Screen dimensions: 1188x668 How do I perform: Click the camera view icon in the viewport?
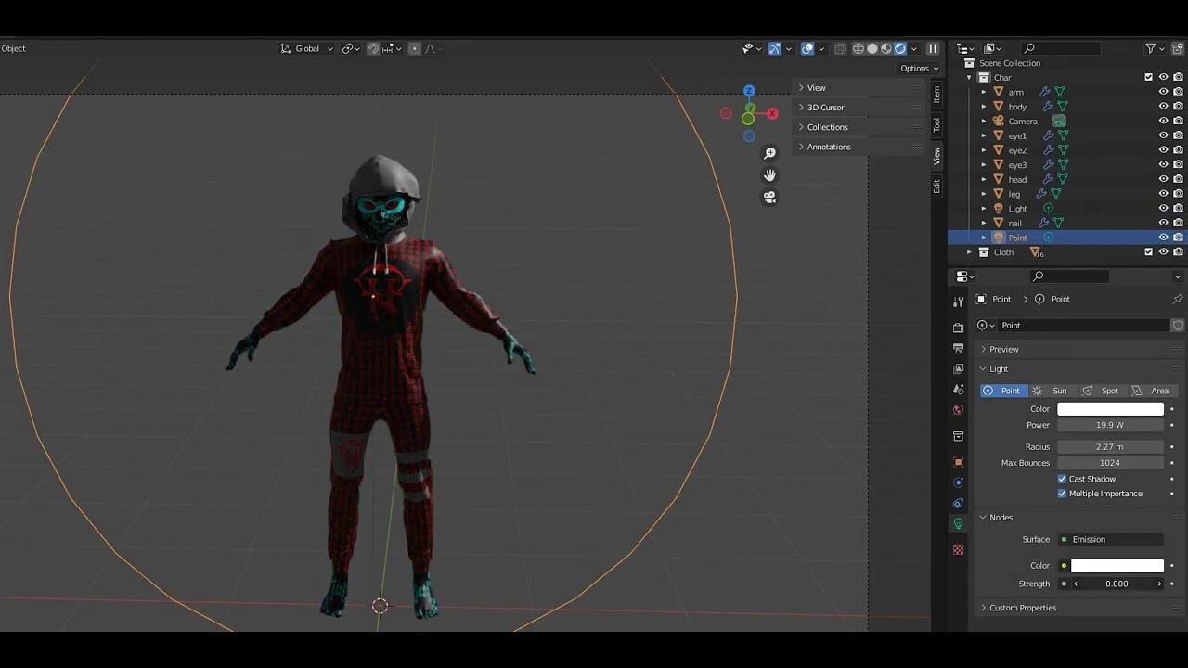pyautogui.click(x=769, y=197)
